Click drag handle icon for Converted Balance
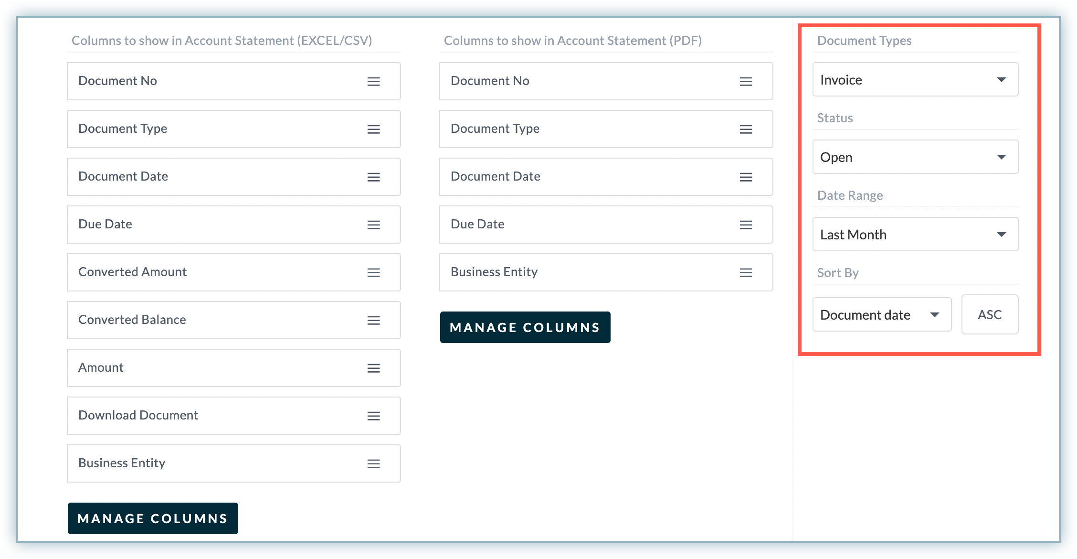Viewport: 1077px width, 559px height. [x=373, y=321]
